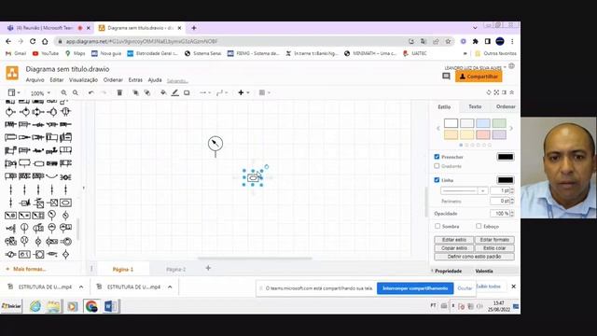Open the Editar menu
Image resolution: width=597 pixels, height=336 pixels.
tap(57, 80)
